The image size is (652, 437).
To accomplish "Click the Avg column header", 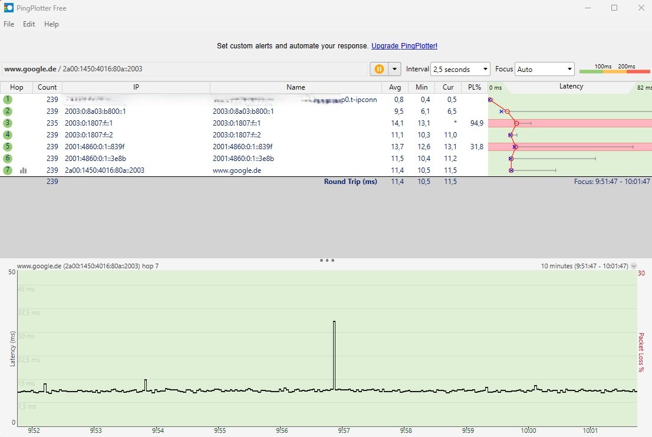I will pos(394,87).
